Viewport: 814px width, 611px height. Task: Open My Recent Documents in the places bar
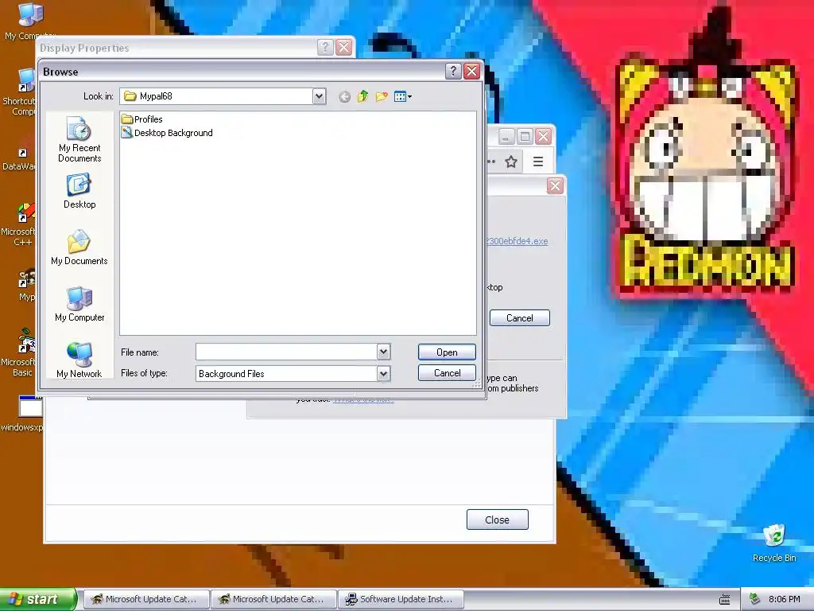click(x=79, y=139)
